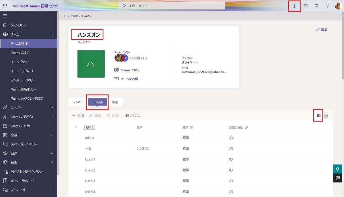The height and width of the screenshot is (197, 344).
Task: Open the Cloud Shell icon in header
Action: tap(306, 6)
